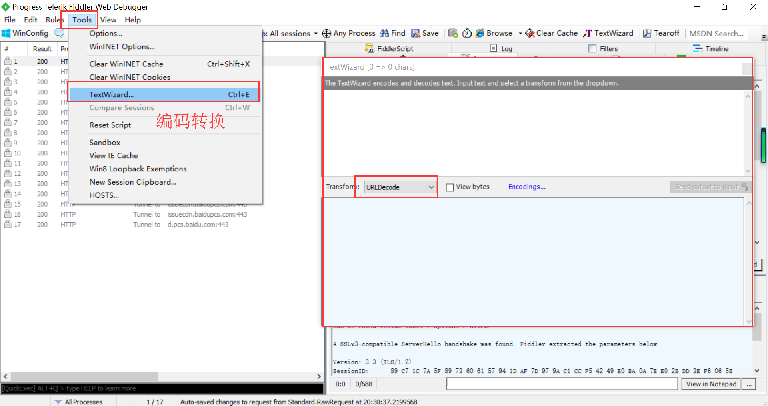Click the TextWizard T icon in toolbar
The width and height of the screenshot is (768, 406).
click(588, 33)
